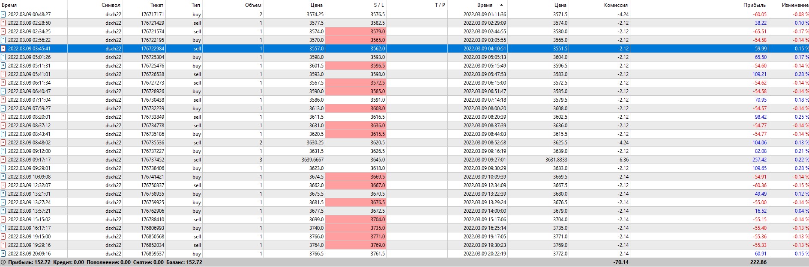Click the sort arrow on the closing Время column
The height and width of the screenshot is (267, 809).
pyautogui.click(x=501, y=5)
